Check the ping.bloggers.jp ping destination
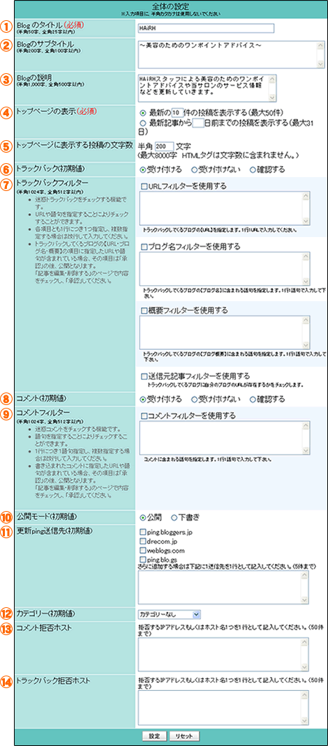 point(143,531)
